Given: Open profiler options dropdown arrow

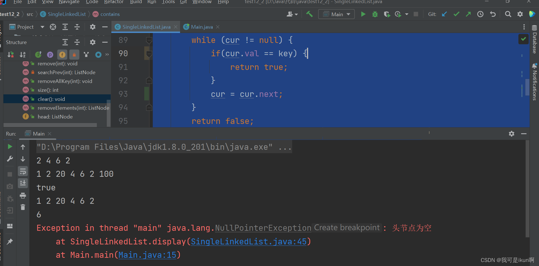Looking at the screenshot, I should 407,14.
